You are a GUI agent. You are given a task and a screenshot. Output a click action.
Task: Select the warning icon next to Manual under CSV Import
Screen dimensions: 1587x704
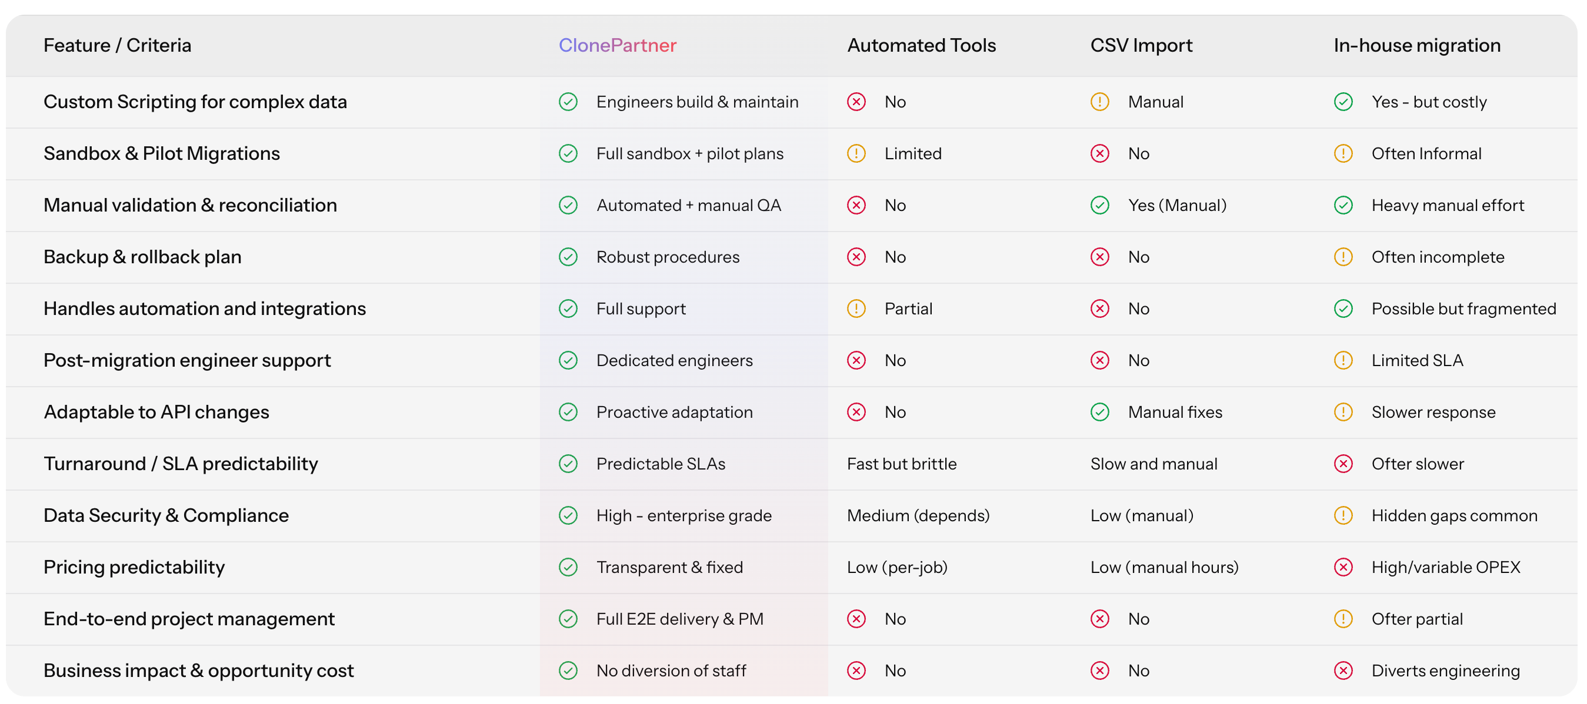1100,102
